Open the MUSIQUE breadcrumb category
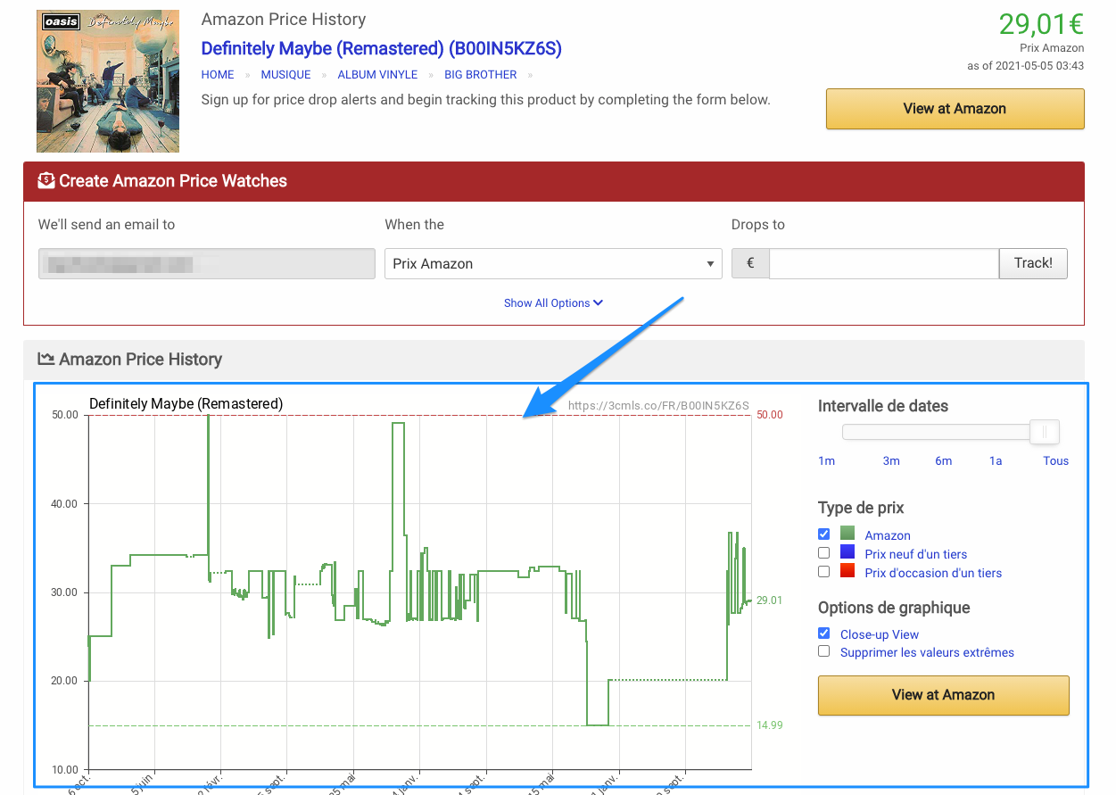The width and height of the screenshot is (1116, 795). pyautogui.click(x=286, y=75)
